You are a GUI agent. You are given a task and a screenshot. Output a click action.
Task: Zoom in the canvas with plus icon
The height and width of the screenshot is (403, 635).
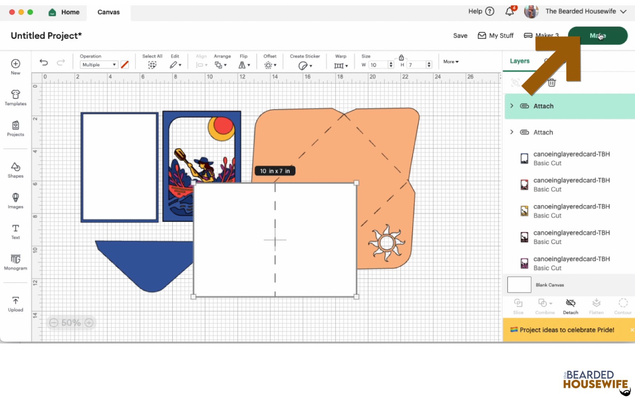point(89,323)
